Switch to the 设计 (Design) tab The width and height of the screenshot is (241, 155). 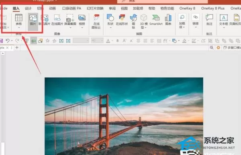(28, 8)
